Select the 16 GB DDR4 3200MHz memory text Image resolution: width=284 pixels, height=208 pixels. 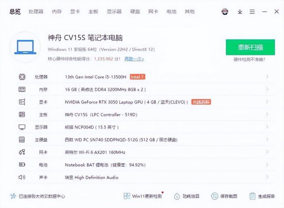pos(105,90)
